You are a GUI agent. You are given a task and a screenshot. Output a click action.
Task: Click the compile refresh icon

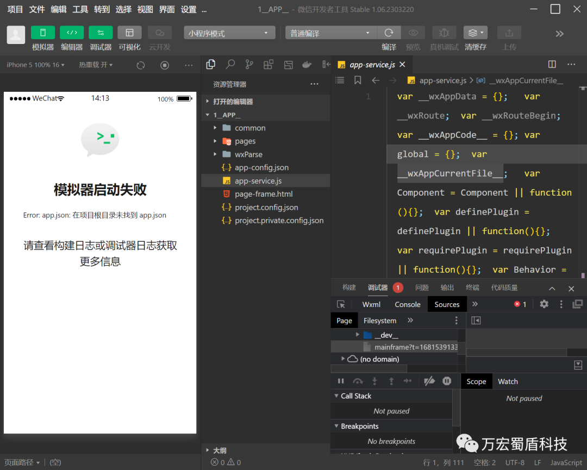(389, 33)
